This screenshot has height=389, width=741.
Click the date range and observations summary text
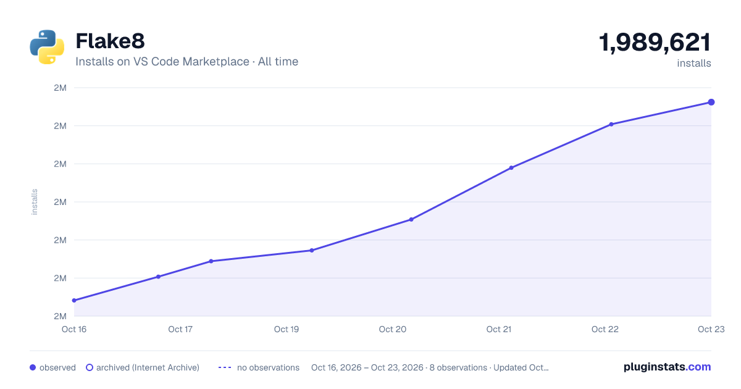430,367
